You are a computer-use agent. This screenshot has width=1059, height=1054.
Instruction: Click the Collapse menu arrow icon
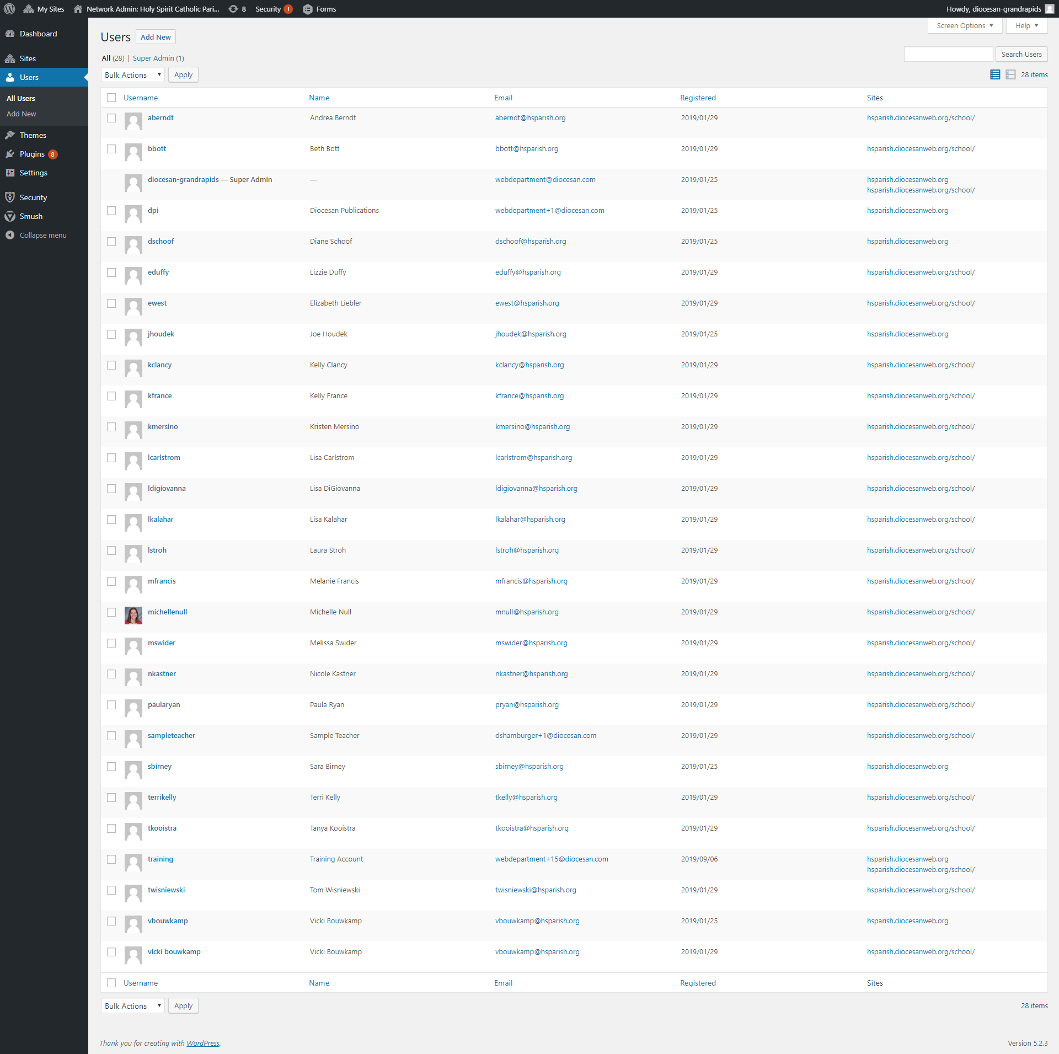point(10,235)
